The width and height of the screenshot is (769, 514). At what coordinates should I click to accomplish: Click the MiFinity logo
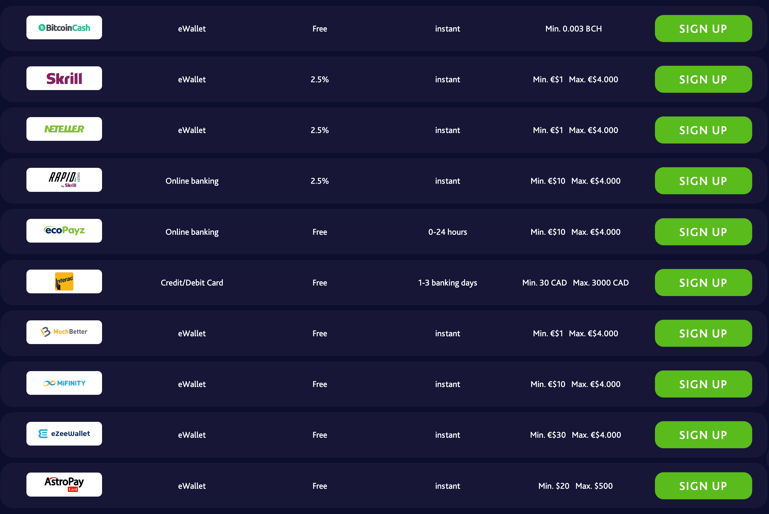64,383
